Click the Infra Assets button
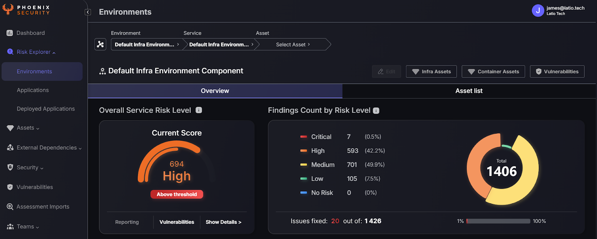The height and width of the screenshot is (239, 597). click(431, 71)
